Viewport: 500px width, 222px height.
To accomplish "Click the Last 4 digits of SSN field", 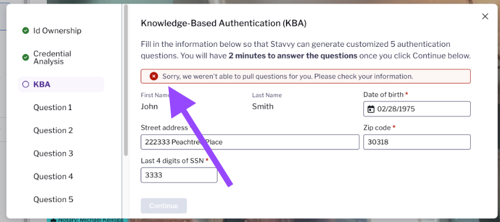I will (179, 175).
